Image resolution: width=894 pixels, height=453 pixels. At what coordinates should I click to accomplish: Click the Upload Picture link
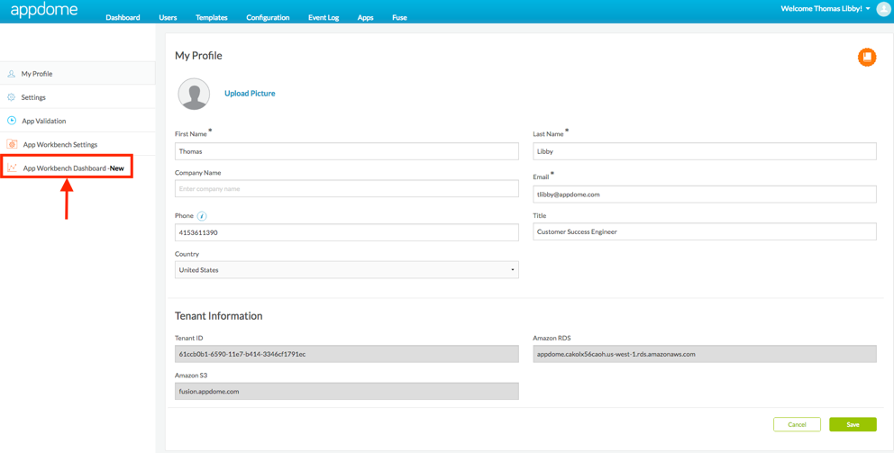click(250, 94)
